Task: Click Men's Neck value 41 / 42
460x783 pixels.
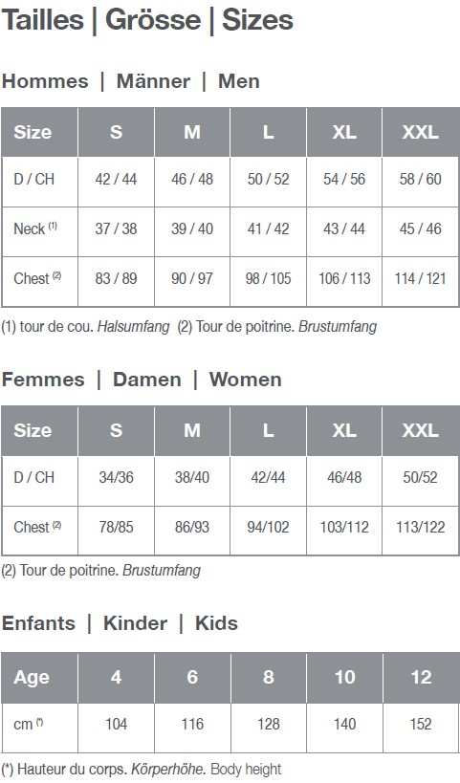Action: point(268,228)
